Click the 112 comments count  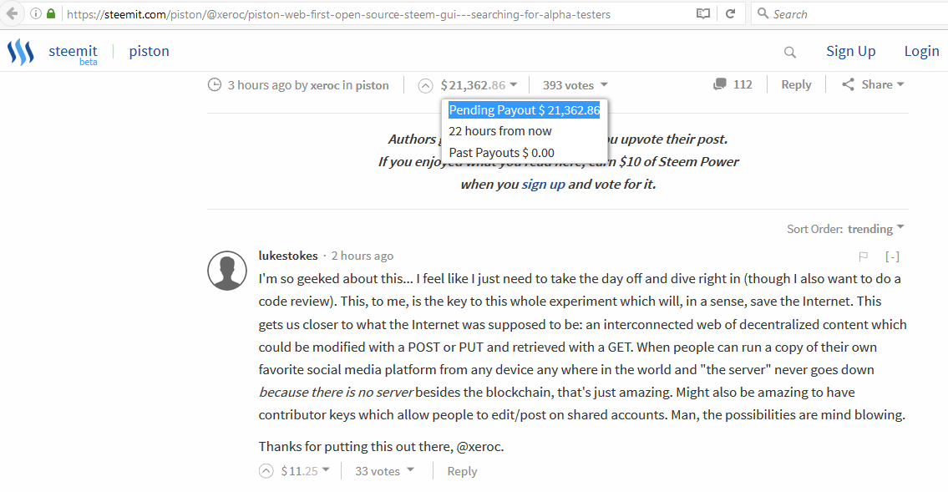[x=743, y=84]
